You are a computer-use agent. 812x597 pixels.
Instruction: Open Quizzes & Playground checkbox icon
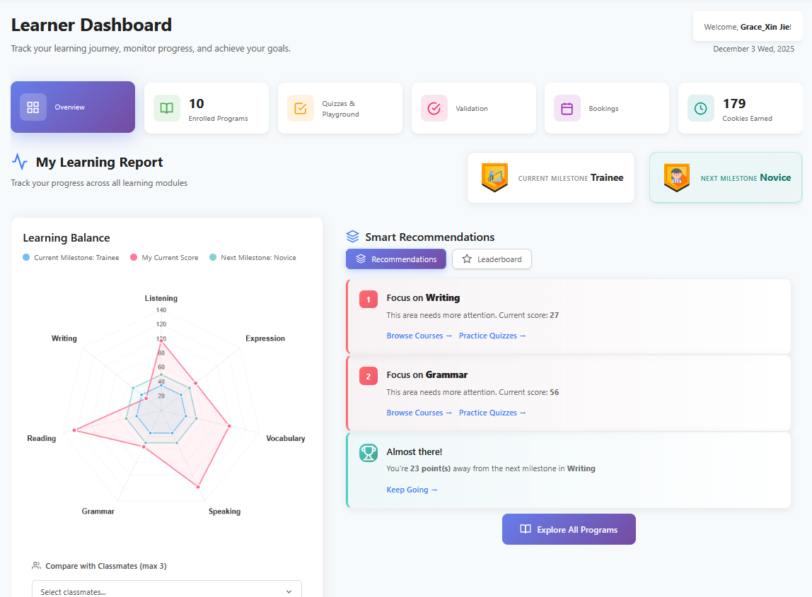[301, 108]
